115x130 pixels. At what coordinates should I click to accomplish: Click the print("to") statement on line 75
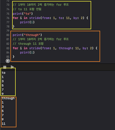click(23, 14)
